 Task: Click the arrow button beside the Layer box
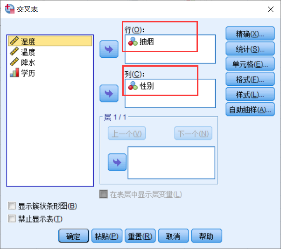(117, 162)
